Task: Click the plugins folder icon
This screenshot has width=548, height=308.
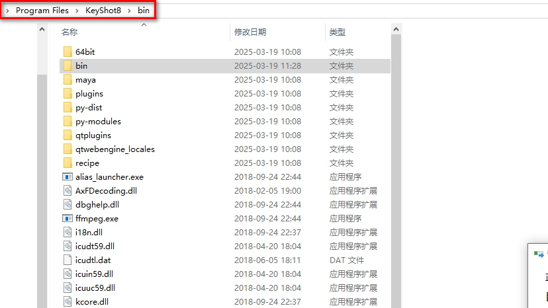Action: click(68, 94)
